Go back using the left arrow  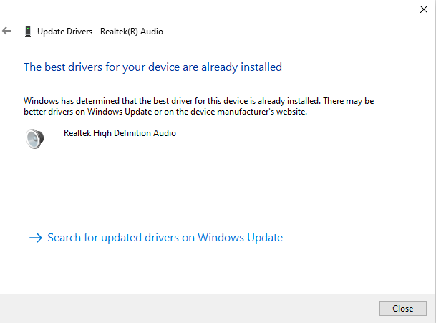point(6,31)
